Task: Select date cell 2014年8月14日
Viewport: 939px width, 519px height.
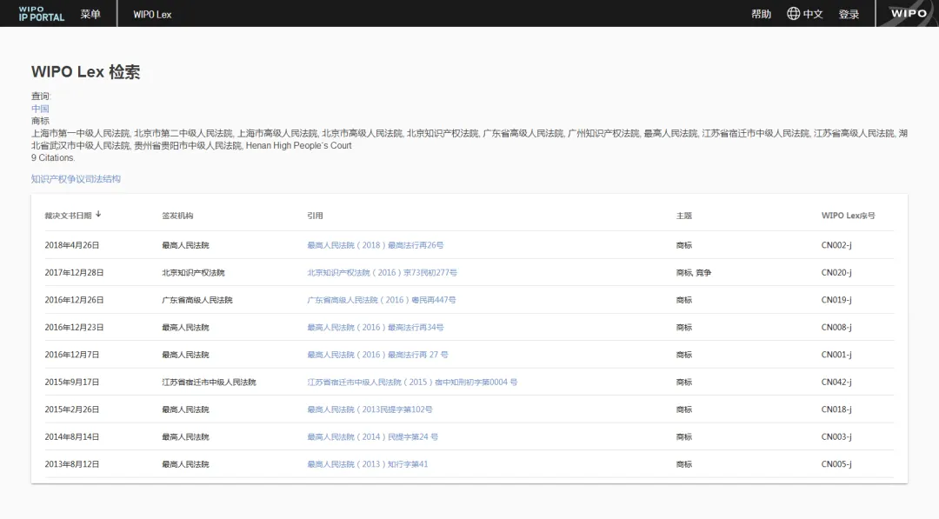Action: pyautogui.click(x=72, y=437)
